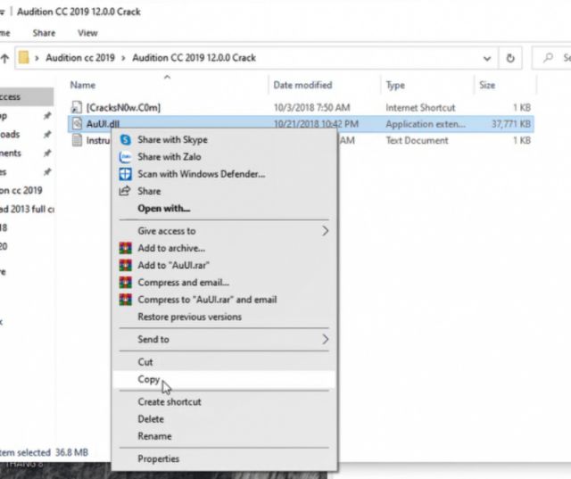This screenshot has height=479, width=571.
Task: Click WinRAR icon beside Compress to "AuUI.rar" and email
Action: 126,300
